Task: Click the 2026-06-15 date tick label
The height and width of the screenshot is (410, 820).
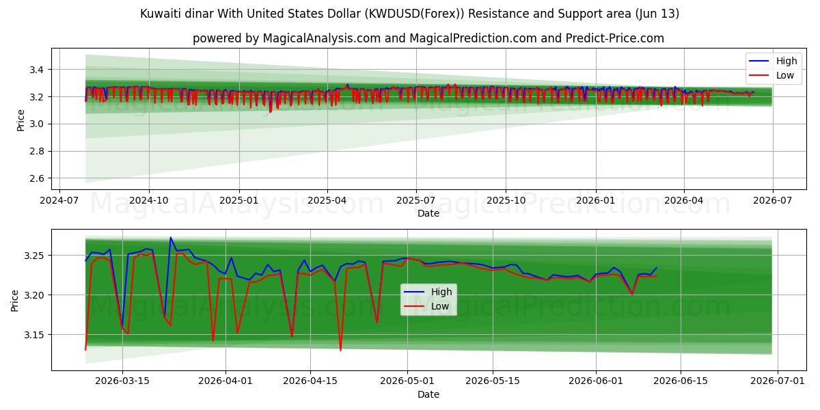Action: 680,383
